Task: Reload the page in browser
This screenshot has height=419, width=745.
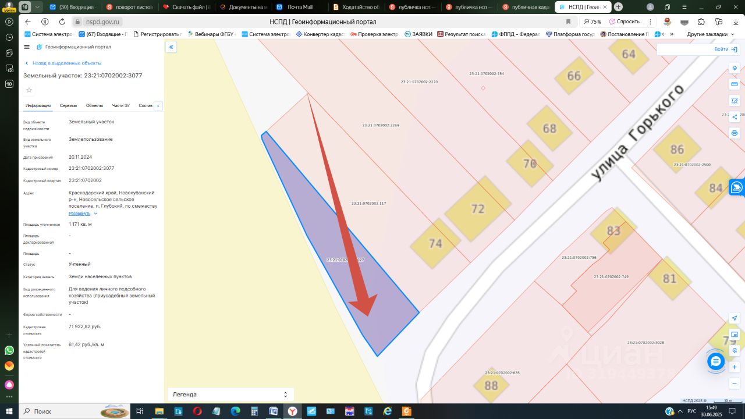Action: click(62, 22)
